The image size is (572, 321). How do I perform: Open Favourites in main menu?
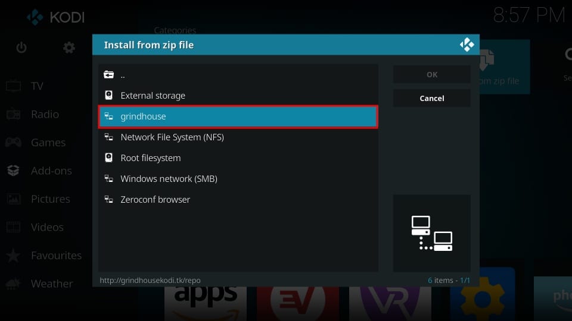pos(56,255)
